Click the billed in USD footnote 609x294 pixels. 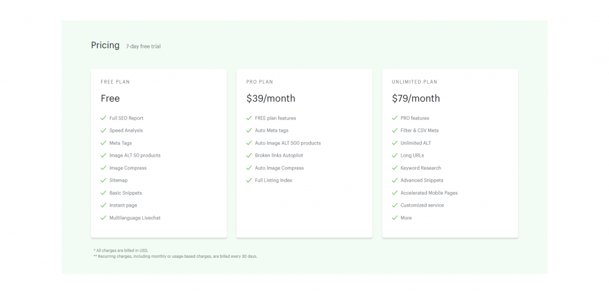click(121, 251)
